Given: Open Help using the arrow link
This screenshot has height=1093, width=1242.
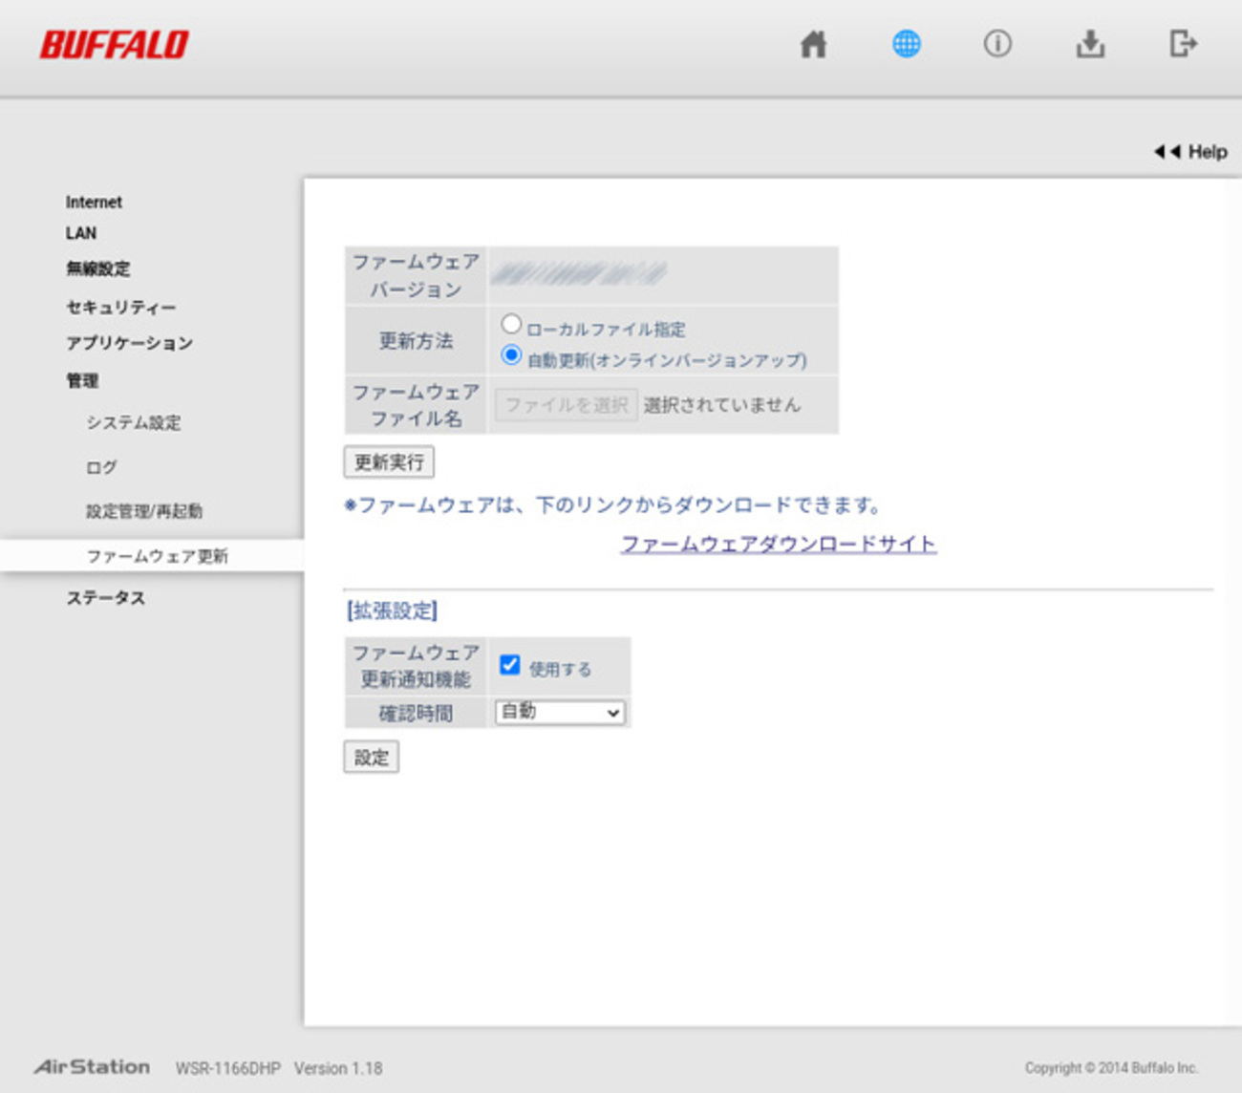Looking at the screenshot, I should pos(1189,151).
